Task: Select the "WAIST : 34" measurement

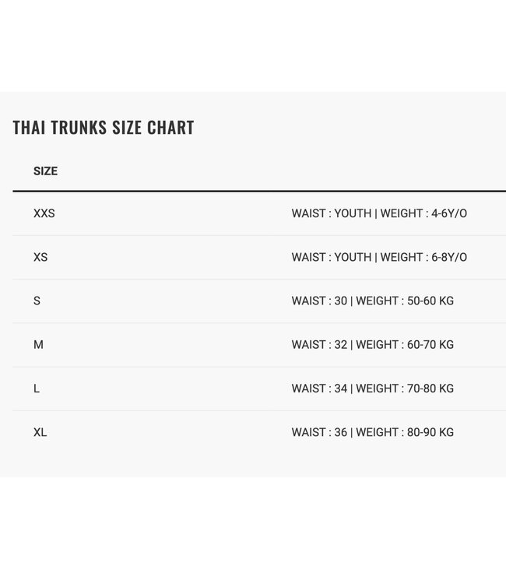Action: (x=319, y=388)
